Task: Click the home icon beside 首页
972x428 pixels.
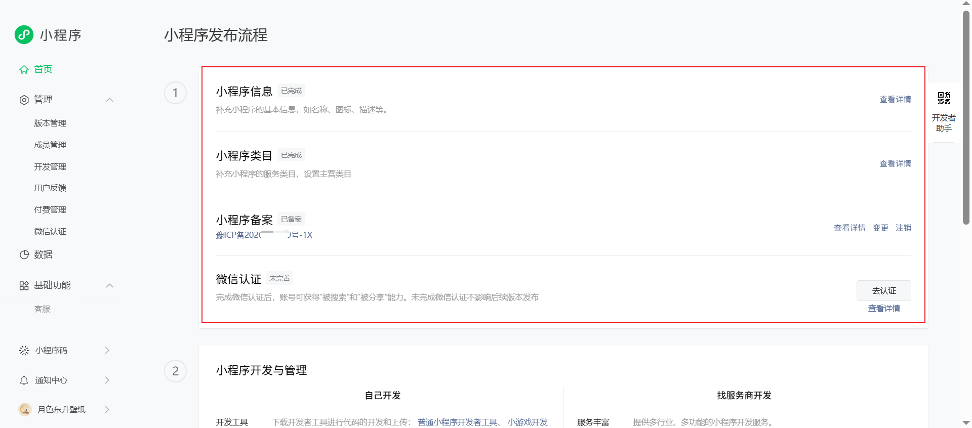Action: pyautogui.click(x=24, y=70)
